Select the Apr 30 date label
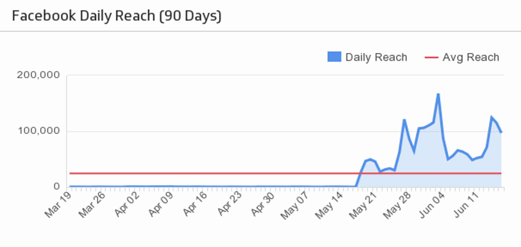 tap(263, 204)
